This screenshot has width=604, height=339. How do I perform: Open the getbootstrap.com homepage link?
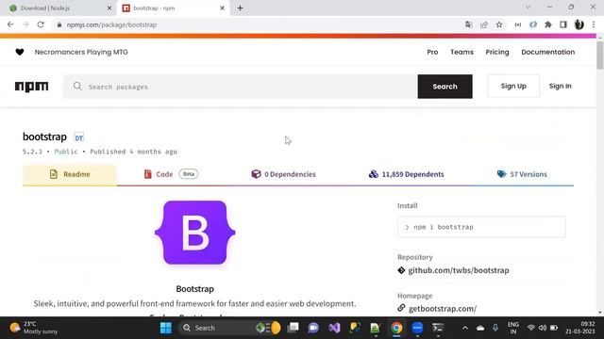tap(443, 309)
